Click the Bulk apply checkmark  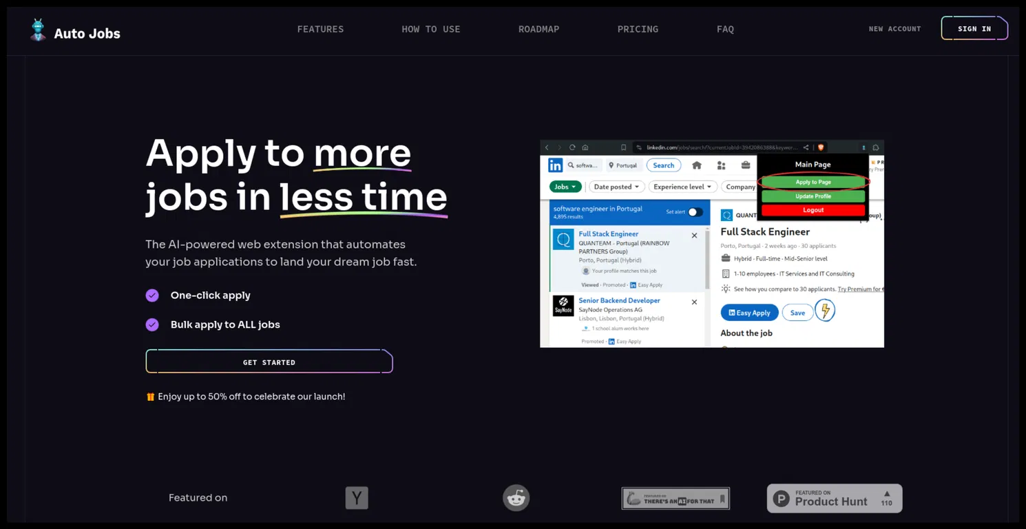pyautogui.click(x=152, y=324)
